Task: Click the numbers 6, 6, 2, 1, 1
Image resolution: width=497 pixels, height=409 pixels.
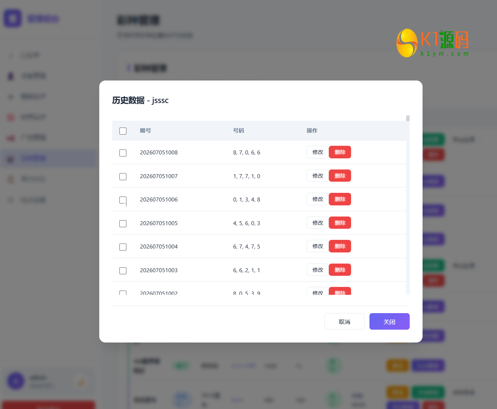Action: [x=247, y=270]
